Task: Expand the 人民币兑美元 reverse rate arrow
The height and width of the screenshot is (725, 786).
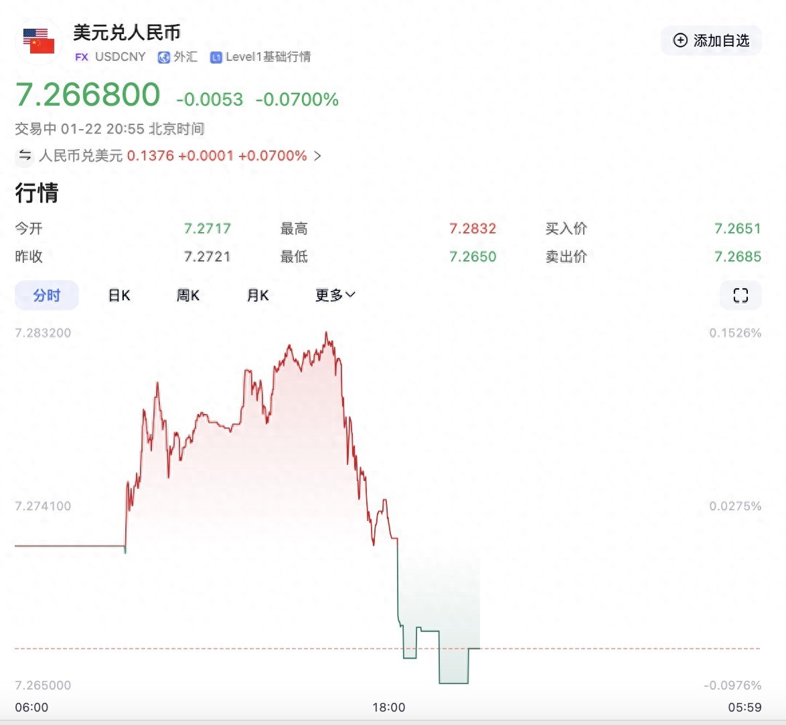Action: pyautogui.click(x=317, y=156)
